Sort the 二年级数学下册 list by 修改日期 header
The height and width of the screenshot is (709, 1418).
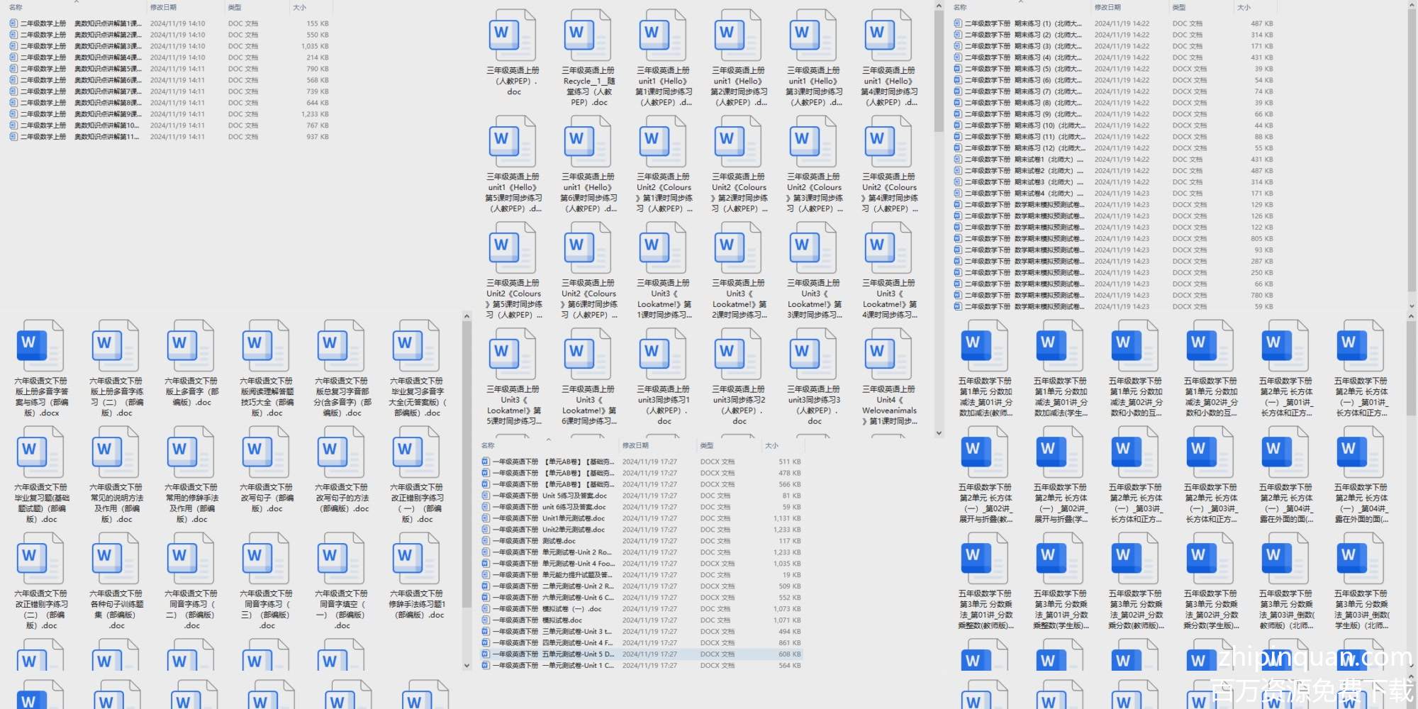click(x=1107, y=7)
